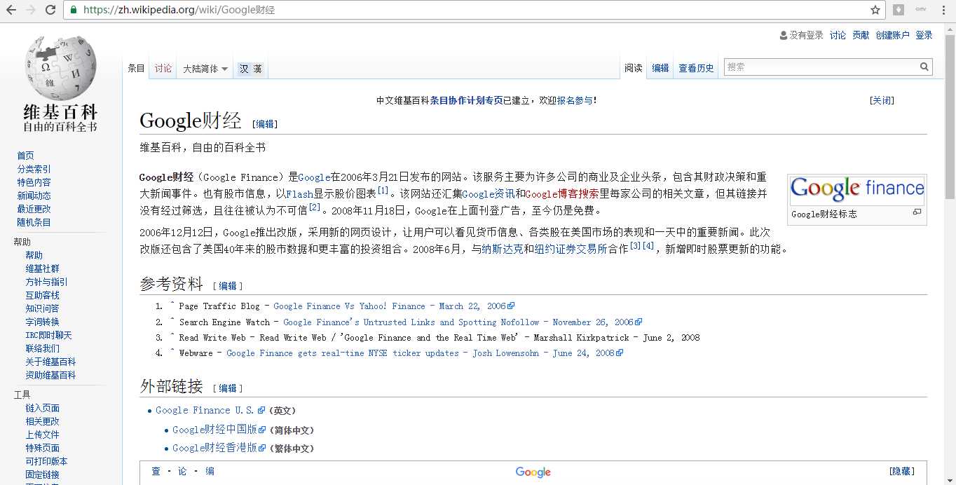956x485 pixels.
Task: Click 编辑 beside Google财经 heading
Action: pos(265,124)
